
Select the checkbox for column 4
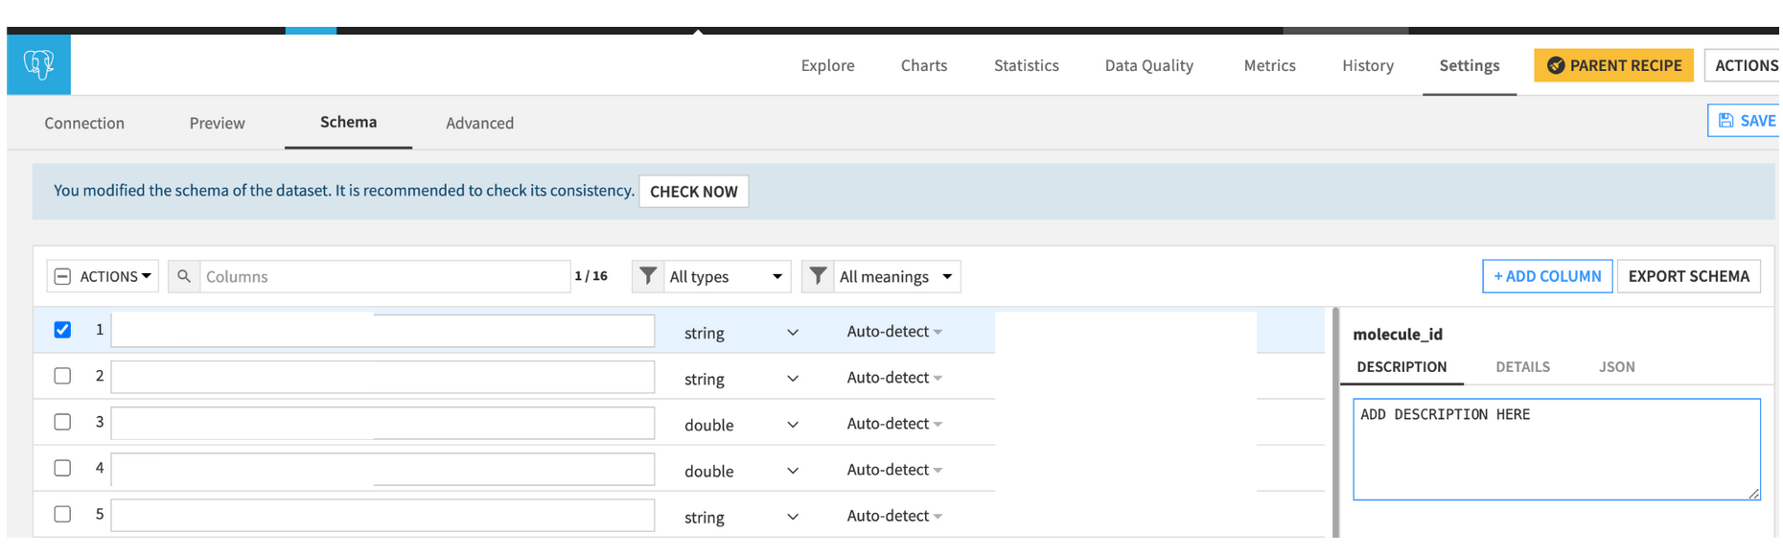point(62,468)
